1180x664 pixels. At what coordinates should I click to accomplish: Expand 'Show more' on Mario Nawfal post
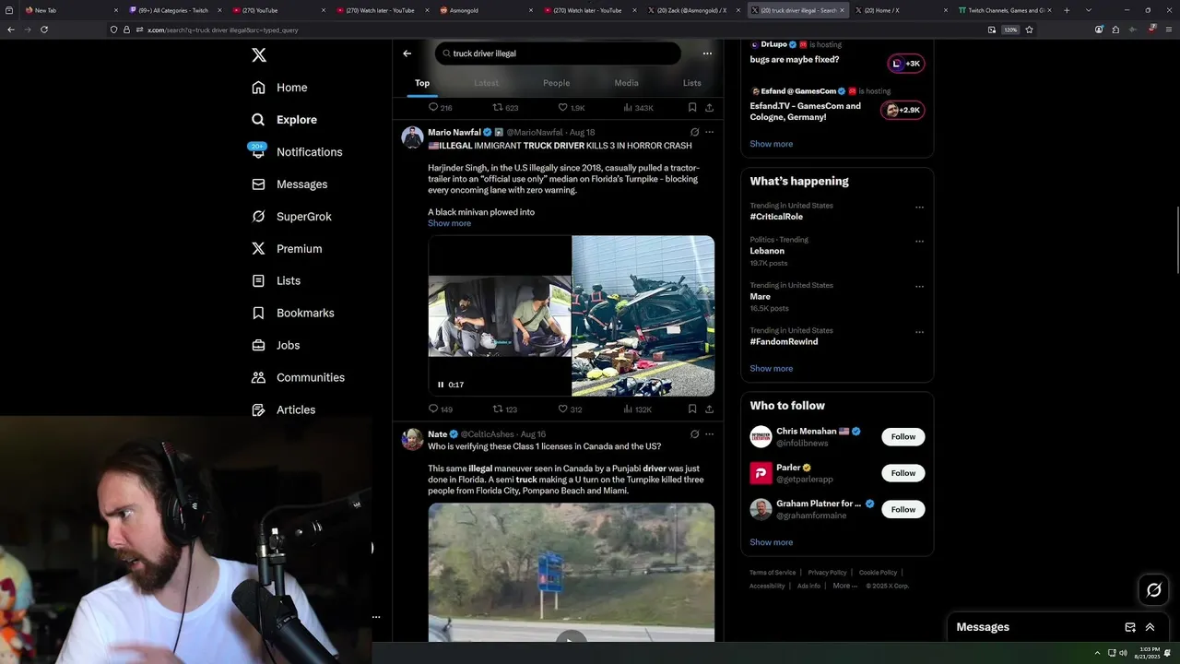point(449,223)
